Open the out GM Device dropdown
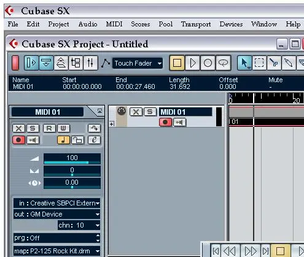304x257 pixels. (57, 214)
